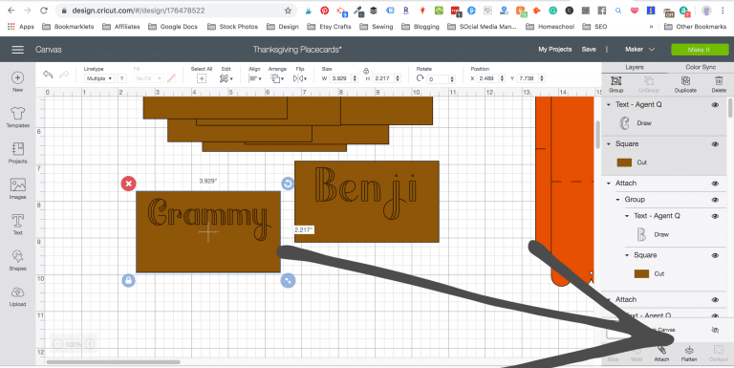Collapse the top-level Square layer arrow
The image size is (734, 368).
tap(609, 144)
